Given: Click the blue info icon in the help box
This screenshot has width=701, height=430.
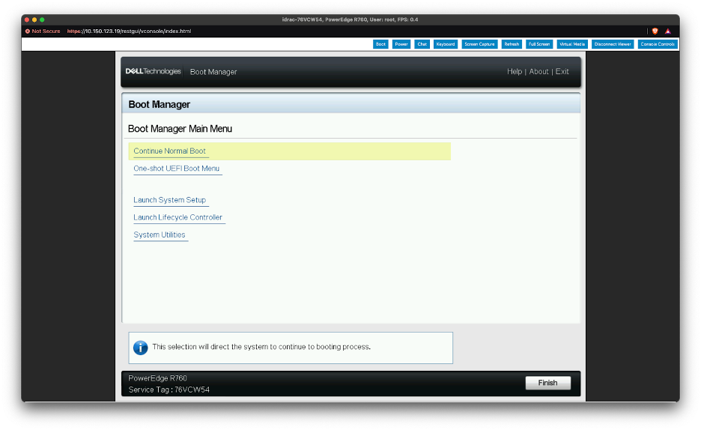Looking at the screenshot, I should pyautogui.click(x=140, y=348).
